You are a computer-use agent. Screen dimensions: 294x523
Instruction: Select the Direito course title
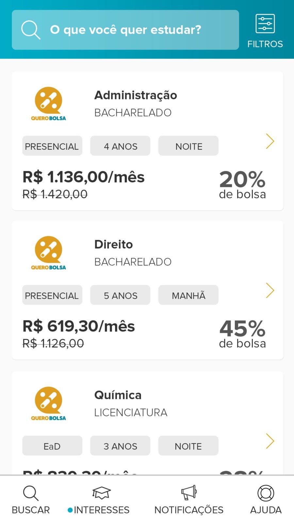(x=113, y=245)
